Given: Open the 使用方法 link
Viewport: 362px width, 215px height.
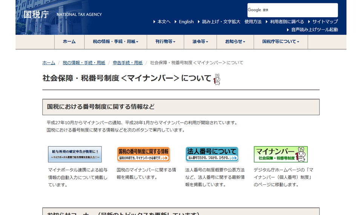Looking at the screenshot, I should tap(253, 22).
